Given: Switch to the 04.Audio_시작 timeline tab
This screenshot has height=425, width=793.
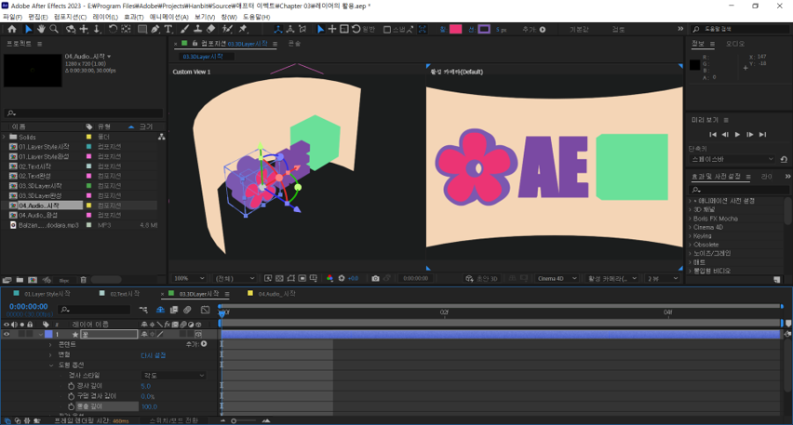Looking at the screenshot, I should (276, 294).
